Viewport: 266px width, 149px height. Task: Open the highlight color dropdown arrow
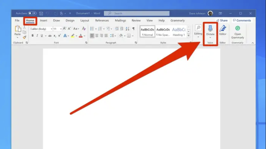point(76,36)
